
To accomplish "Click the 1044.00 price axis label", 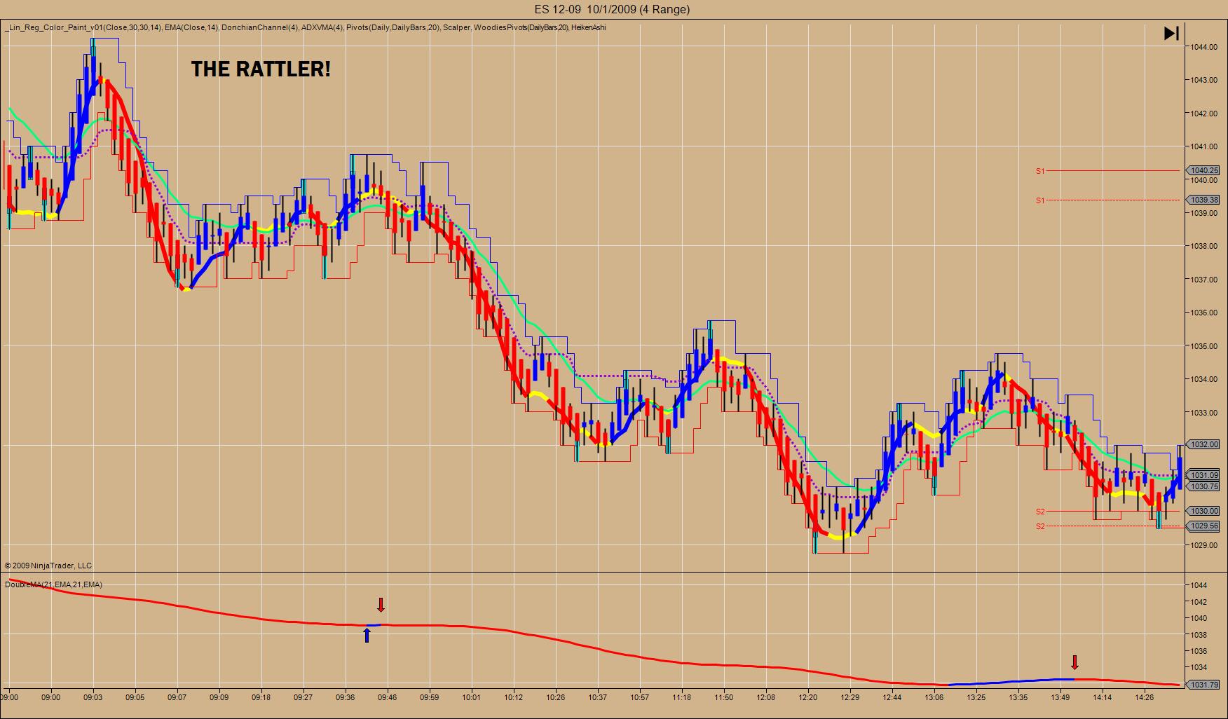I will pos(1203,47).
